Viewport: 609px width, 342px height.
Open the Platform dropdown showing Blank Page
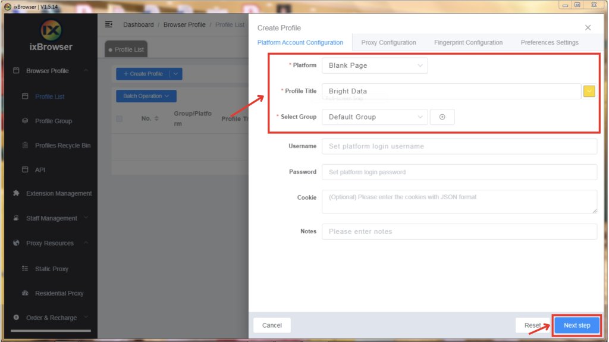click(374, 65)
